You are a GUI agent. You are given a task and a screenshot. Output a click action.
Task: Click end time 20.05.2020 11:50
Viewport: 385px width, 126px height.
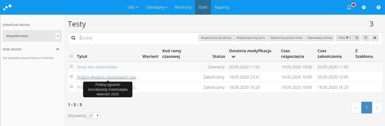click(333, 67)
